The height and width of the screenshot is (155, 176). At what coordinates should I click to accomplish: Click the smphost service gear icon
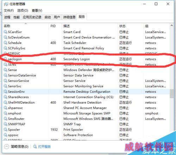[5, 113]
